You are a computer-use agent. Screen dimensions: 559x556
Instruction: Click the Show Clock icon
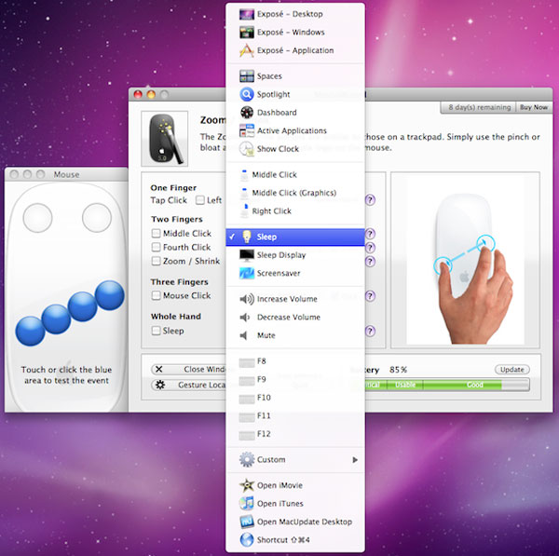[246, 149]
